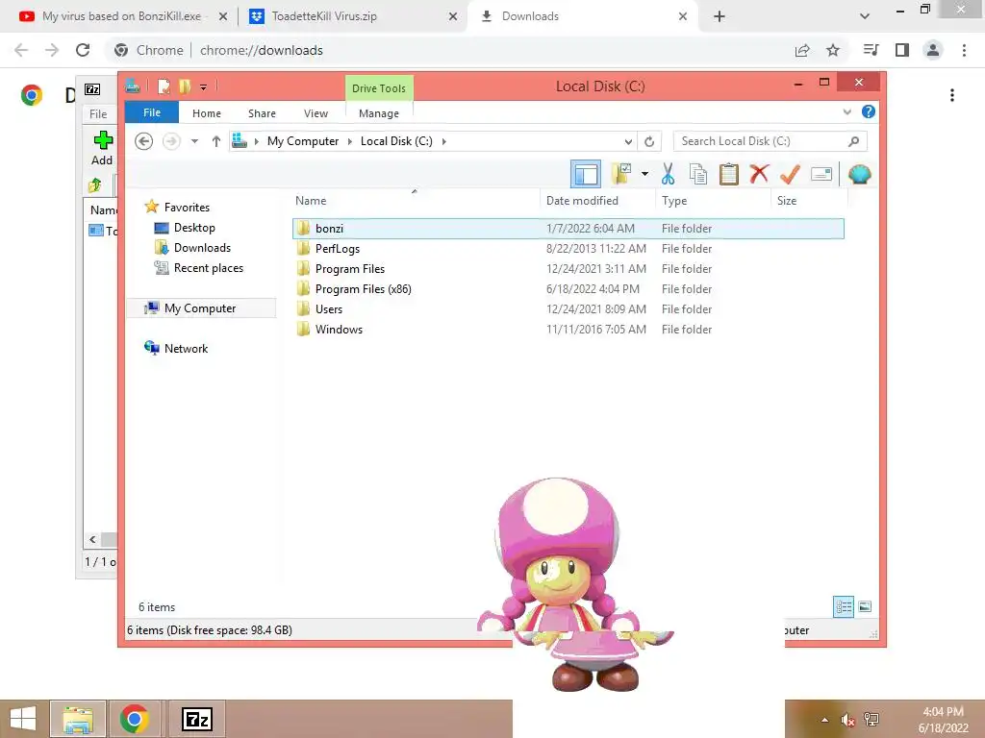The width and height of the screenshot is (985, 738).
Task: Open the View ribbon tab
Action: [x=316, y=113]
